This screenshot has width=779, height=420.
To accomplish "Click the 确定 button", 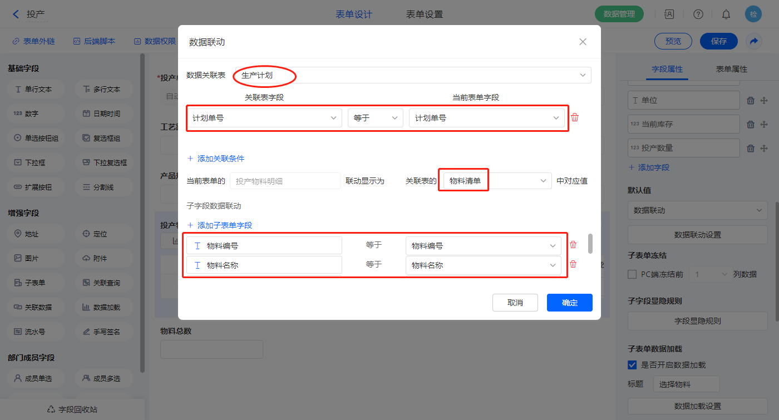I will 569,303.
